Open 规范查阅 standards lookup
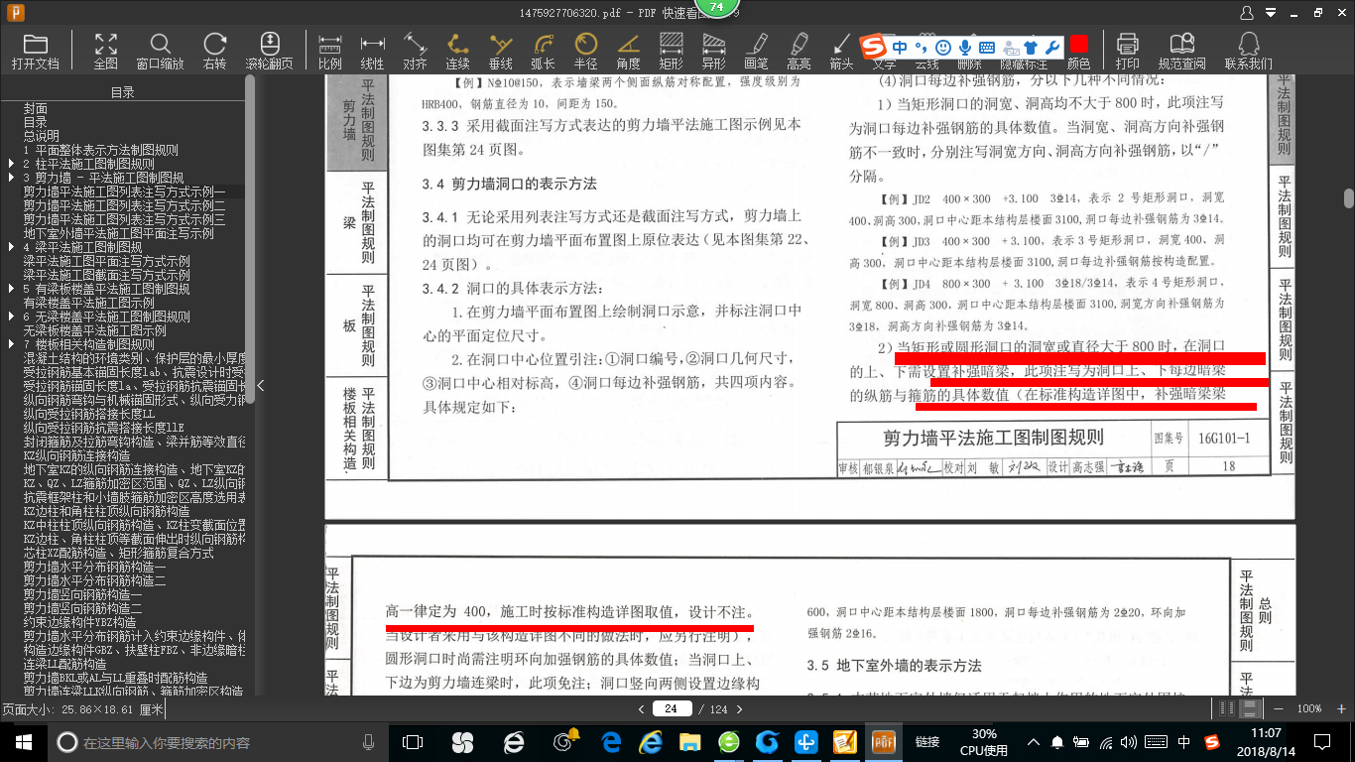Viewport: 1355px width, 762px height. click(x=1181, y=52)
